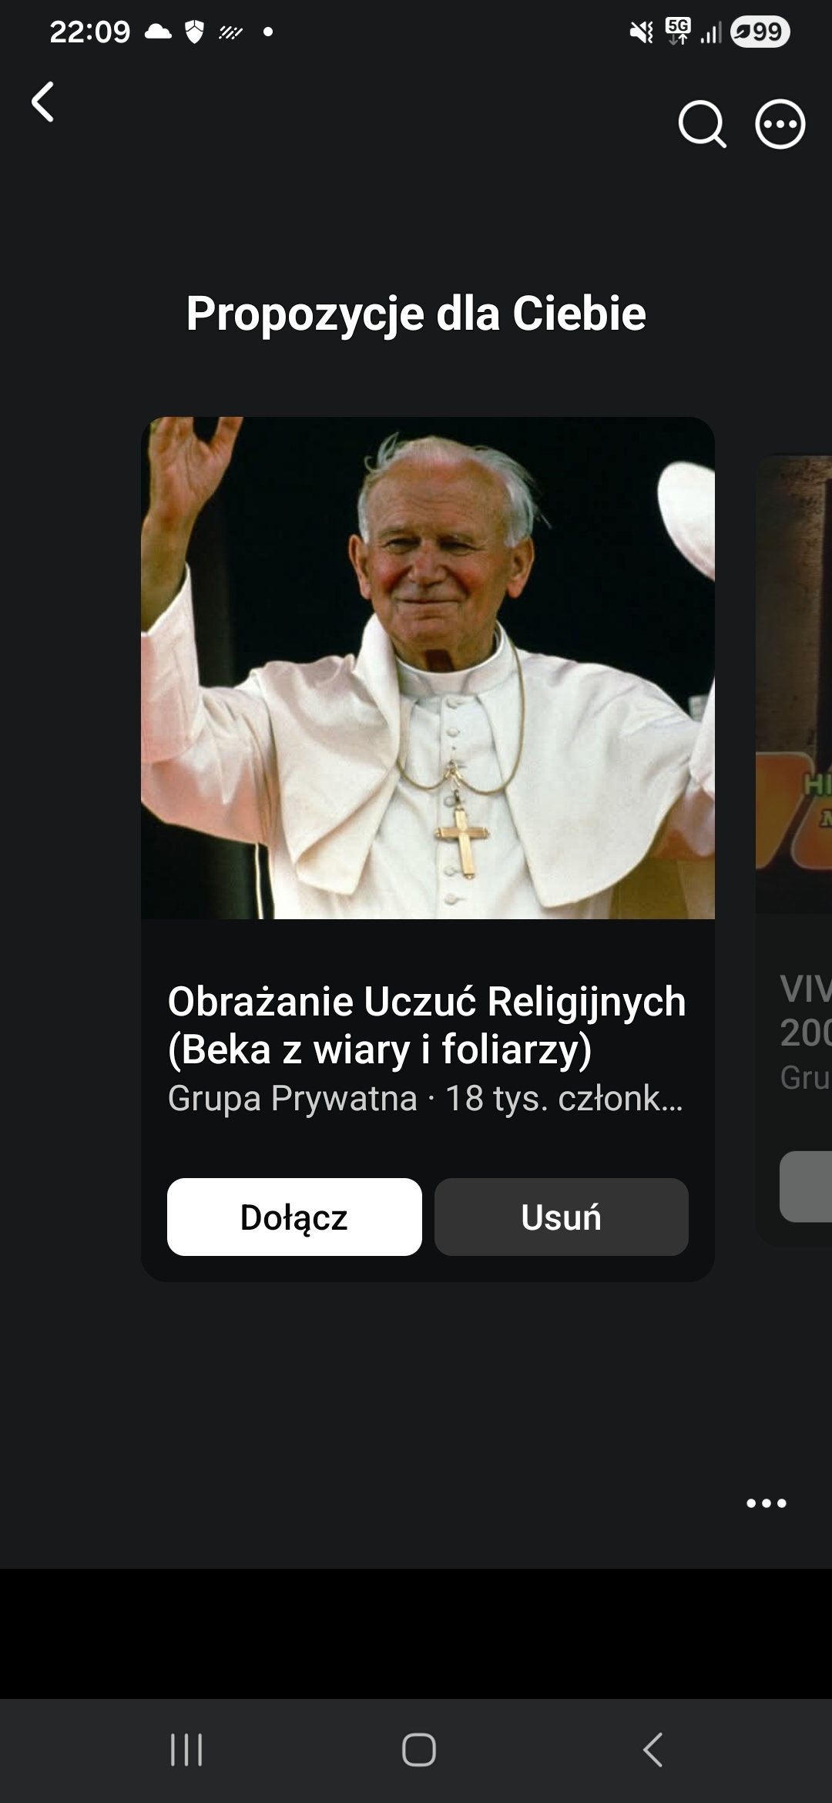Open the group title Obrażanie Uczuć Religijnych
The height and width of the screenshot is (1803, 832).
pos(426,1025)
